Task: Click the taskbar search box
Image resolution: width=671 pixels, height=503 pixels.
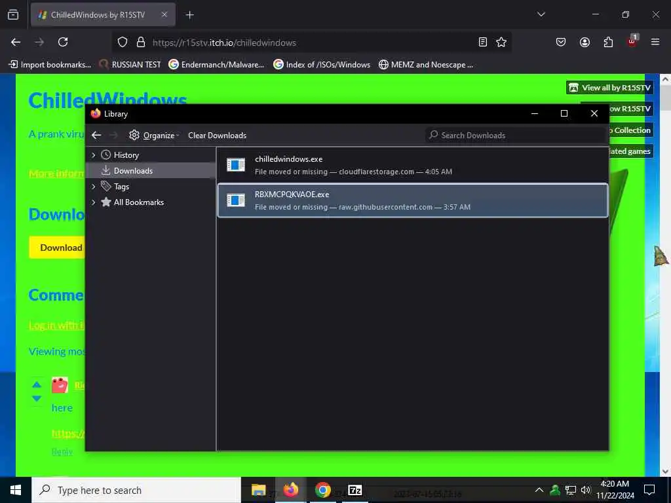Action: [136, 490]
